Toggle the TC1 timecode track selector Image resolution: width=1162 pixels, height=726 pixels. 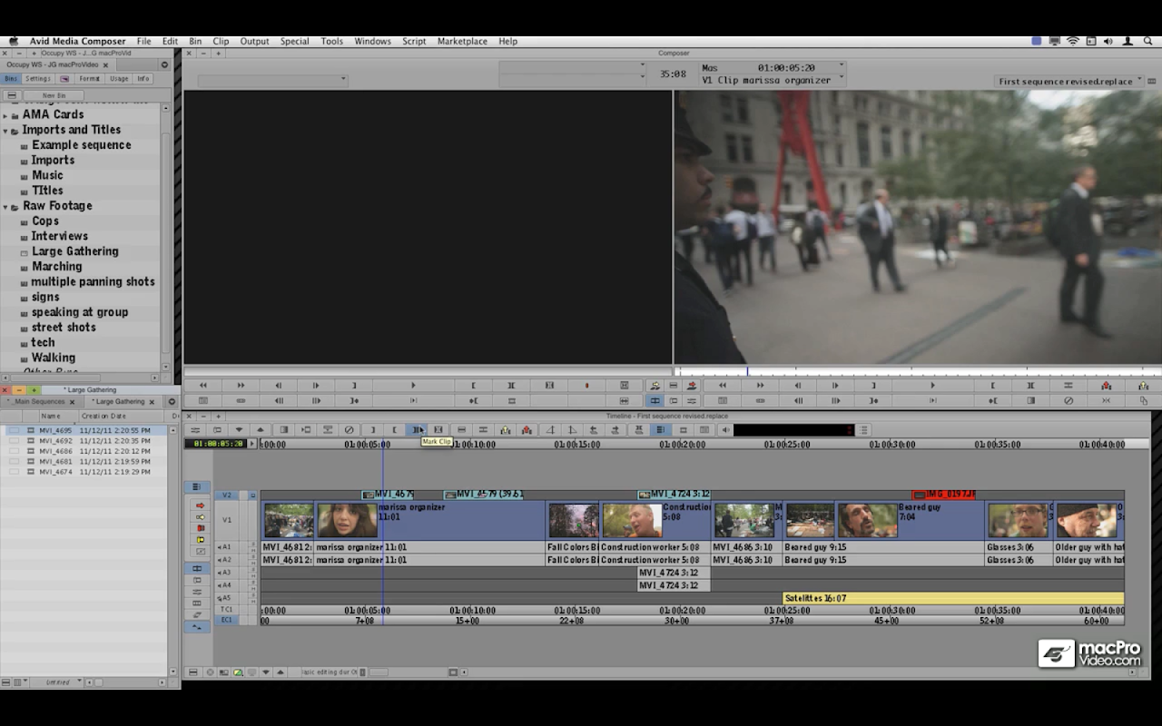pos(228,610)
